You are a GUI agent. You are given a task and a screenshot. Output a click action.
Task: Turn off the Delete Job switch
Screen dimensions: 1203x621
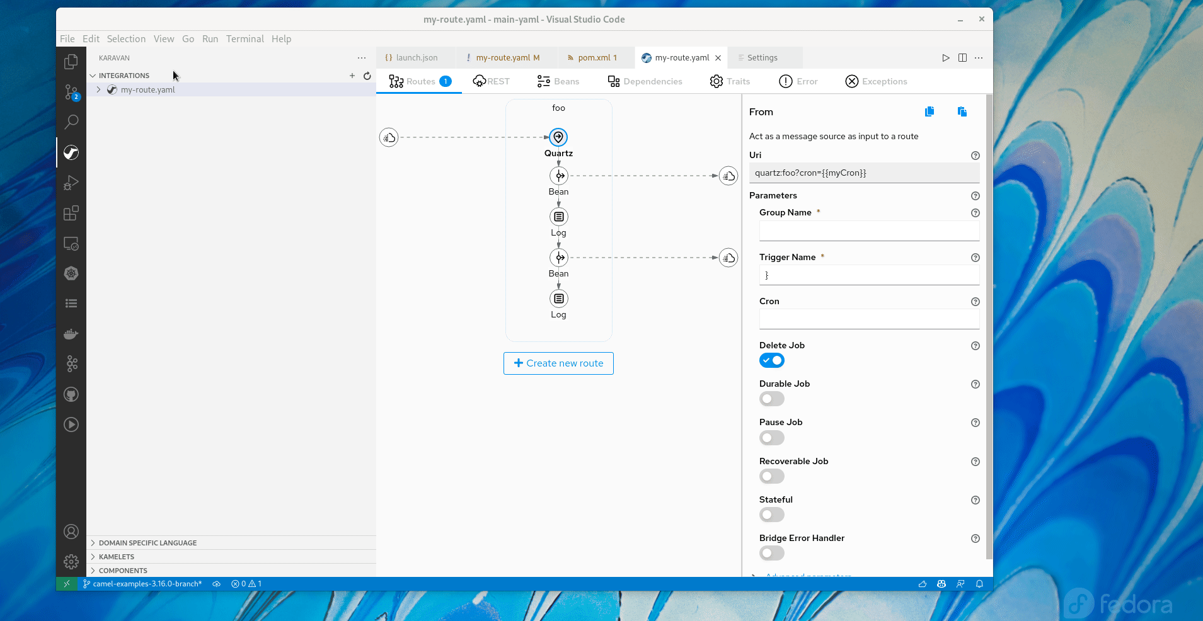coord(772,360)
